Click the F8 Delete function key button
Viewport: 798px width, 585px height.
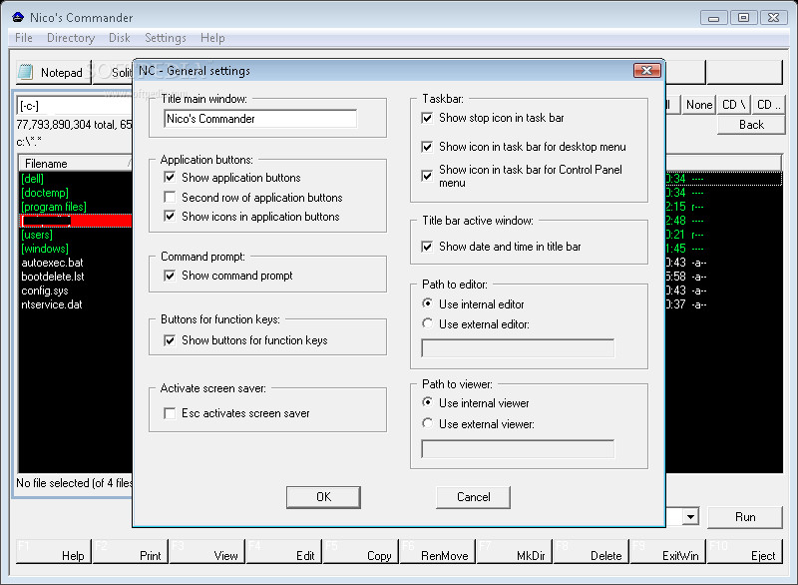[x=591, y=551]
